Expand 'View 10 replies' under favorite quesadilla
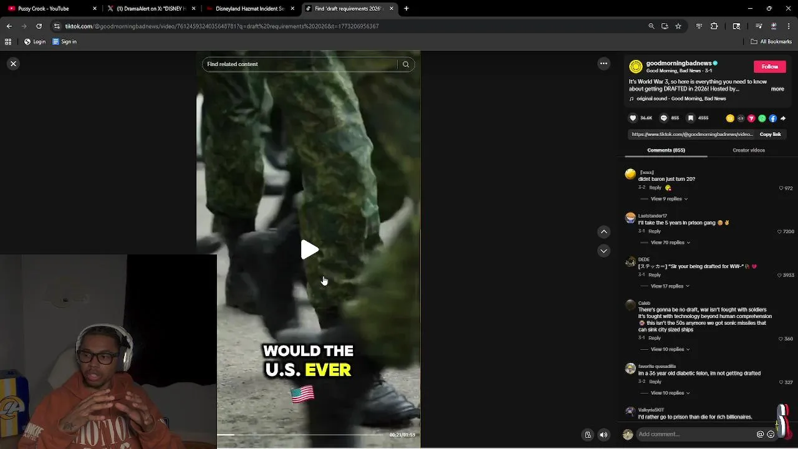Screen dimensions: 798x449 (670, 393)
